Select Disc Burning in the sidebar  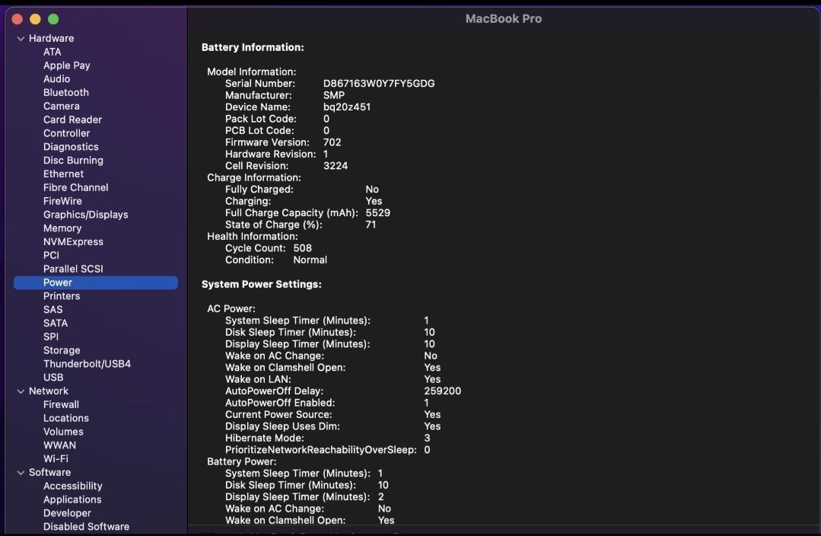73,161
